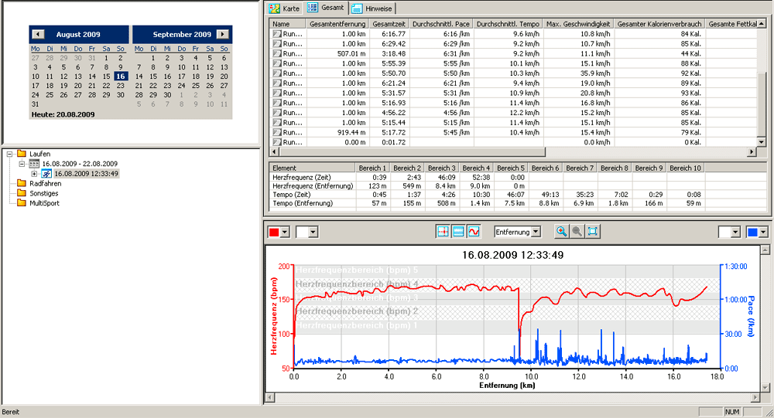Viewport: 774px width, 418px height.
Task: Toggle the curve smoothing chart button
Action: click(x=473, y=232)
